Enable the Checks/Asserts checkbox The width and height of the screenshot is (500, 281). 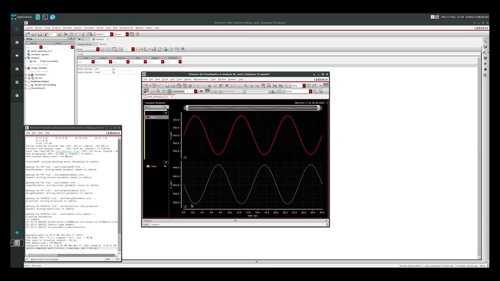[x=29, y=88]
